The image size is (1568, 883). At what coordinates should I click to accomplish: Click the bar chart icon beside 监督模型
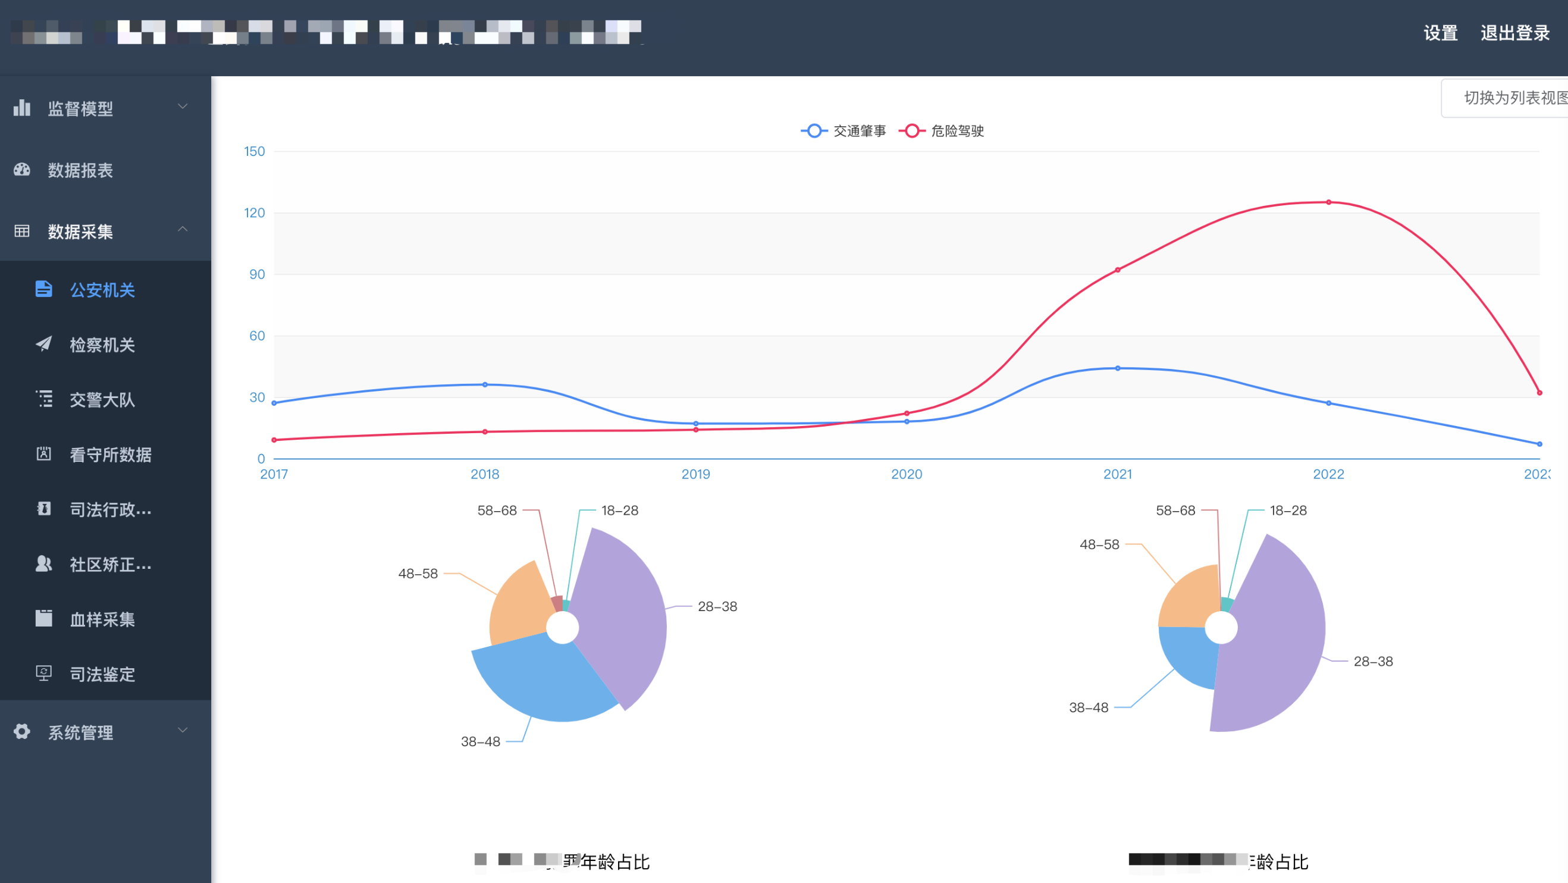(x=22, y=108)
